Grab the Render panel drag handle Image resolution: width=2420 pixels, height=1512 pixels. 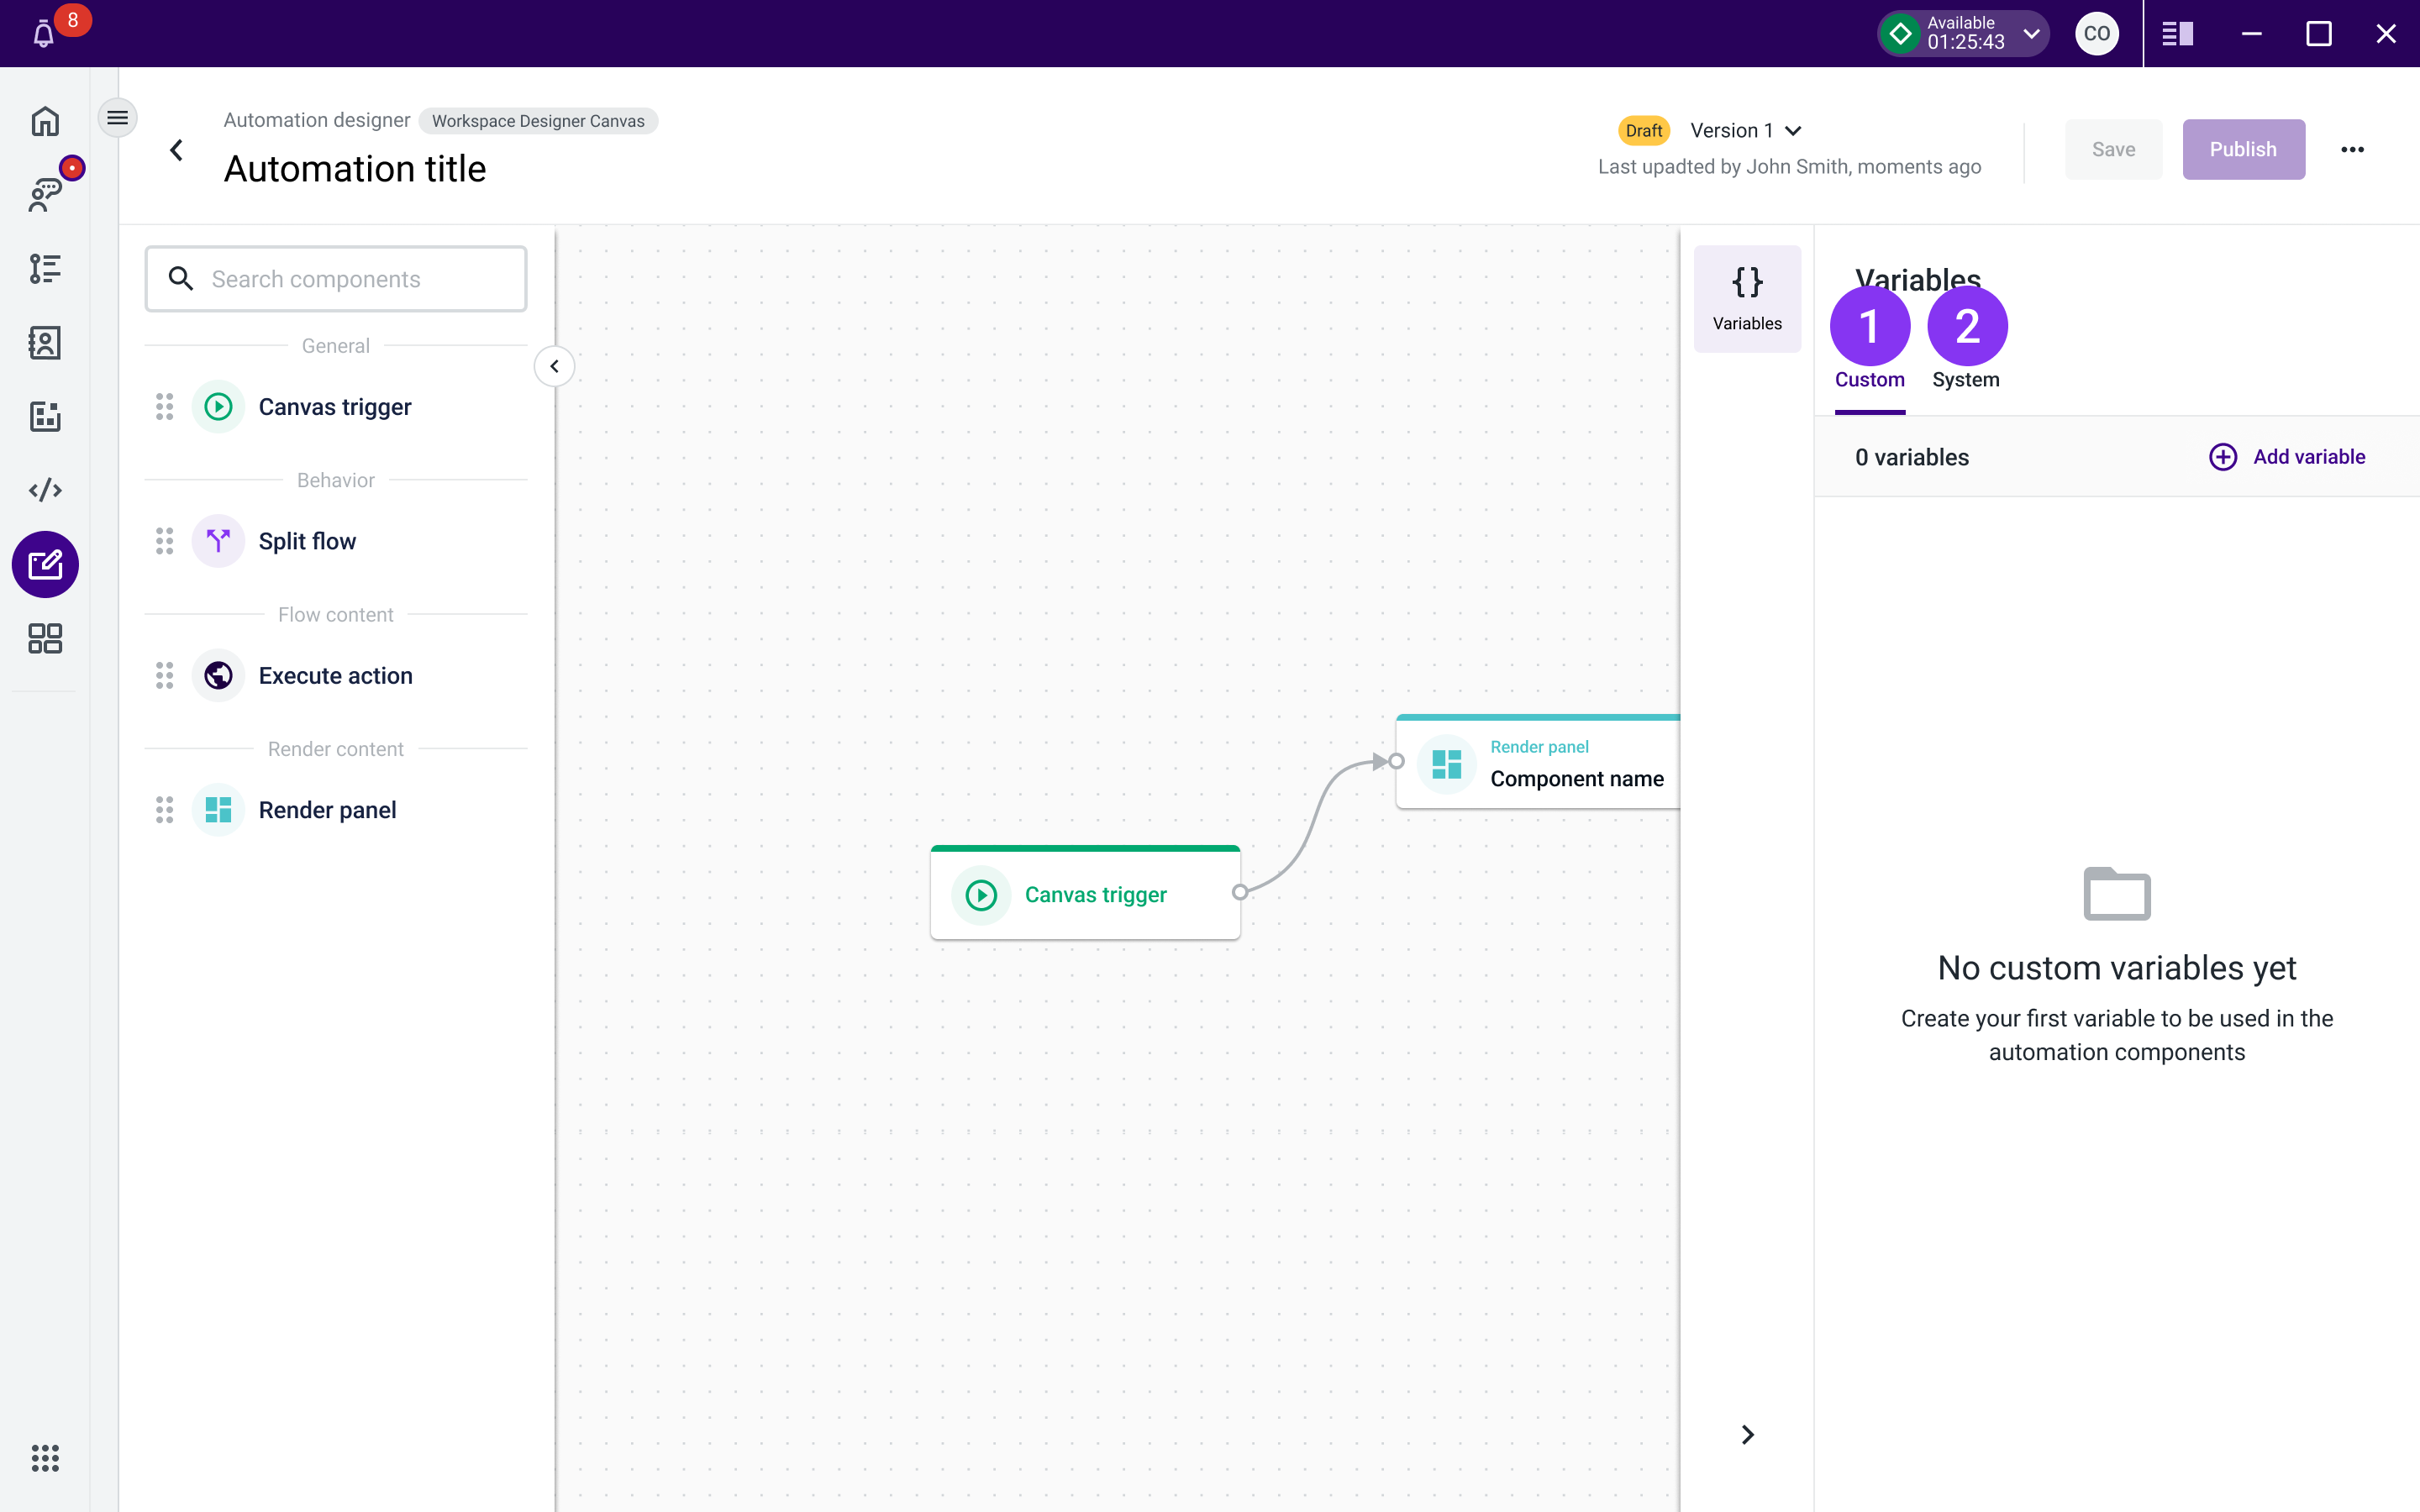click(x=165, y=810)
